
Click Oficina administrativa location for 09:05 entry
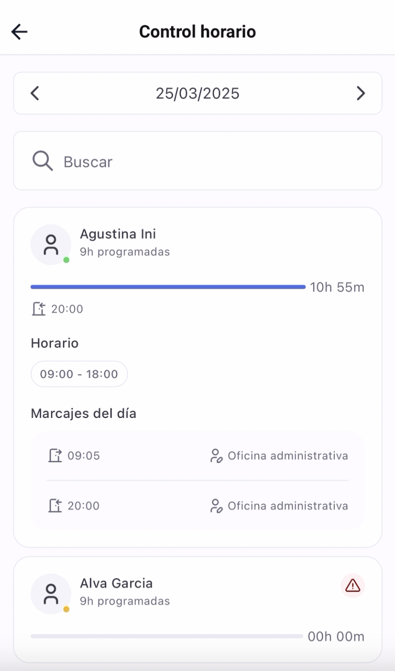[278, 456]
